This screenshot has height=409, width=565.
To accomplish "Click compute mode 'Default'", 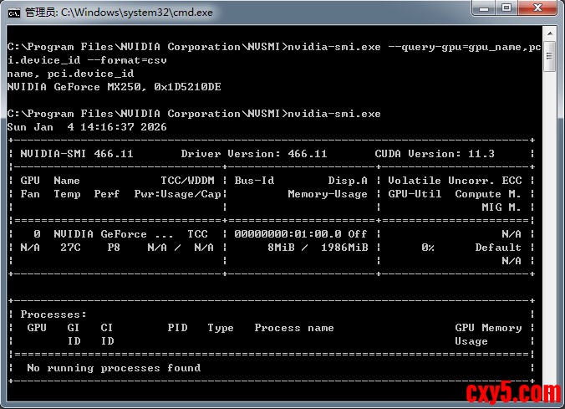I will [x=498, y=248].
